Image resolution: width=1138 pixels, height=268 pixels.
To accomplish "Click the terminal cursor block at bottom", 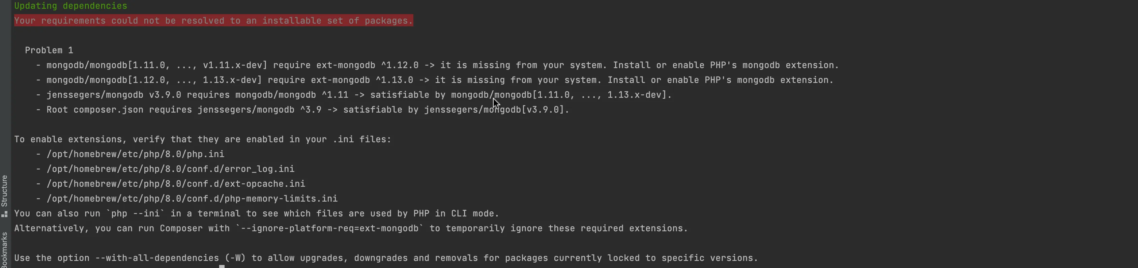I will [x=222, y=266].
